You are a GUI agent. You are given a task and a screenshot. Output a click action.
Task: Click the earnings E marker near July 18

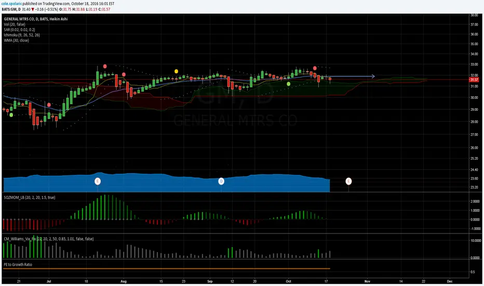(x=98, y=181)
